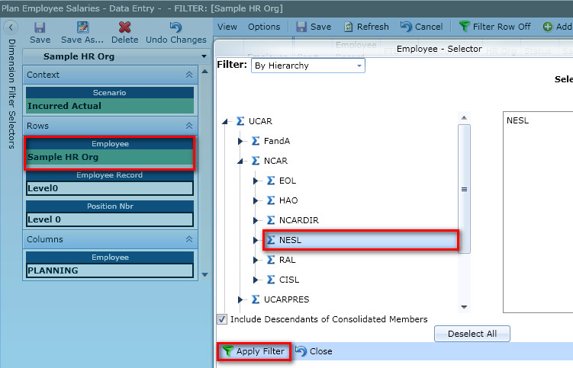
Task: Open the Sample HR Org filter dropdown
Action: 204,56
